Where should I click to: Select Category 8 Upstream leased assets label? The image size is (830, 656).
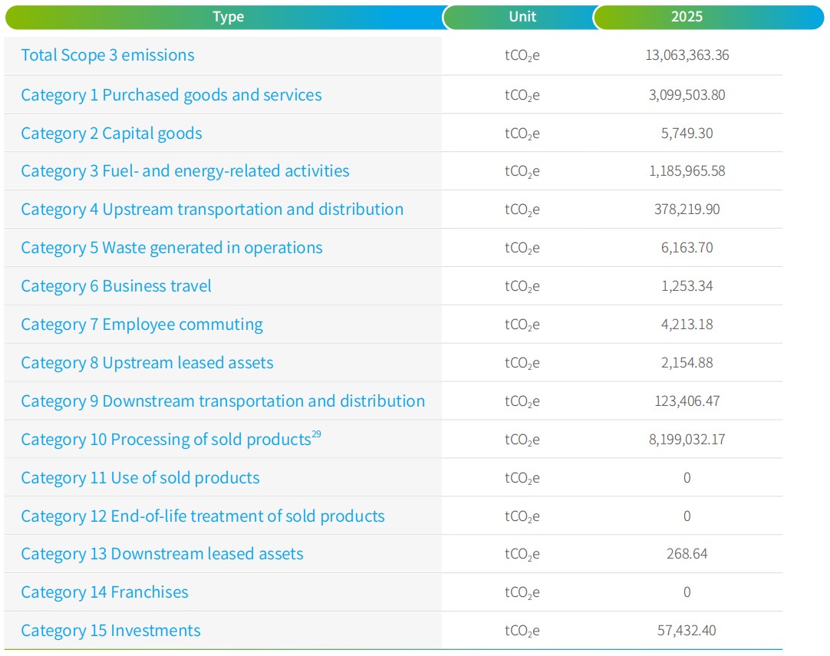(147, 363)
